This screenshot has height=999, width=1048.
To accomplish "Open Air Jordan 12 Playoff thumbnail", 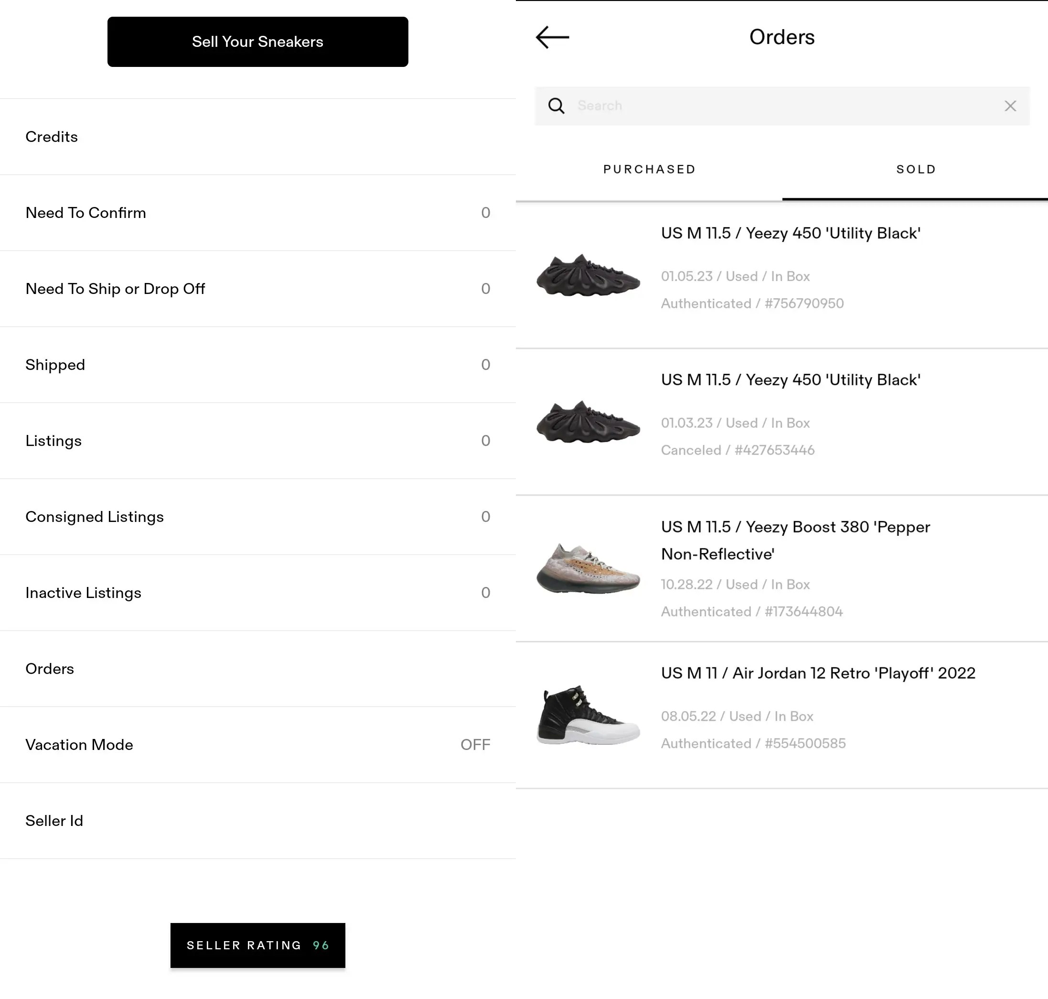I will (588, 715).
